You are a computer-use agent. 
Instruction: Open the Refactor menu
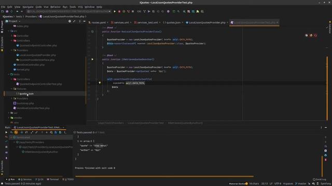(56, 7)
